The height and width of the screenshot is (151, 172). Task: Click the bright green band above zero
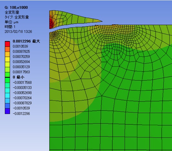[x=7, y=75]
